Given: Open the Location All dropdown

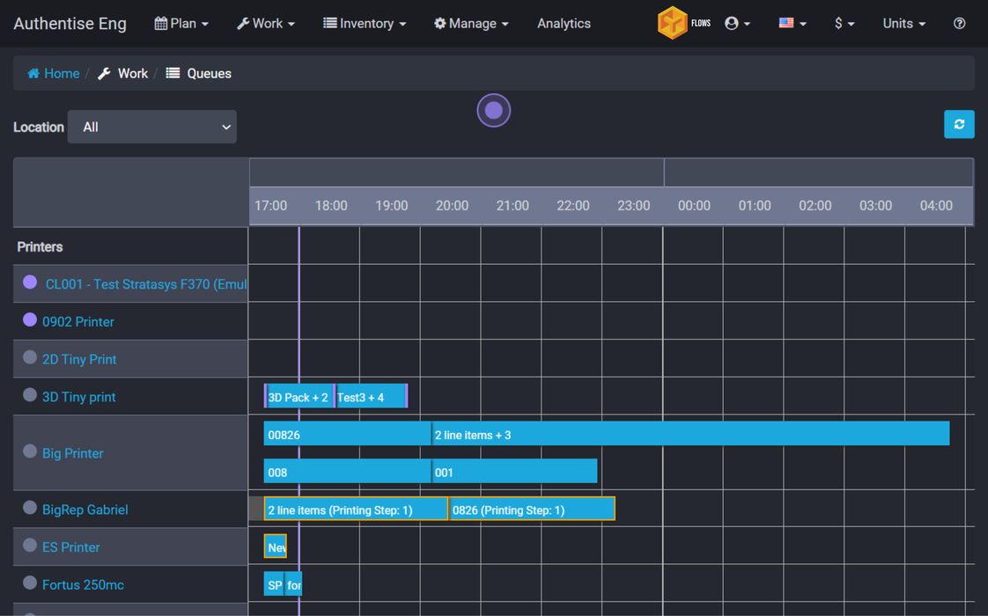Looking at the screenshot, I should coord(151,127).
